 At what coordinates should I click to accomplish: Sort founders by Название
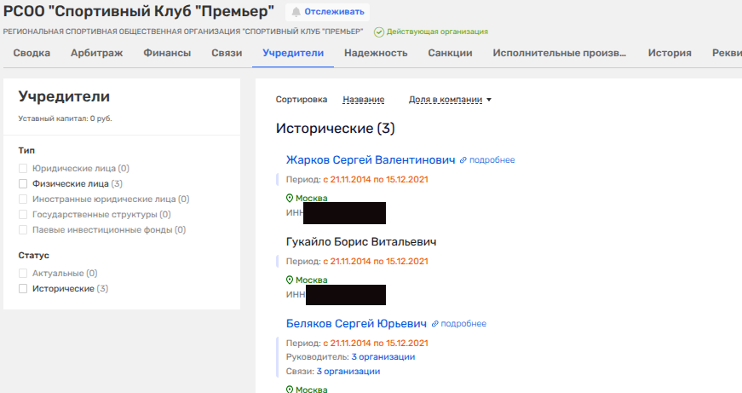coord(363,100)
